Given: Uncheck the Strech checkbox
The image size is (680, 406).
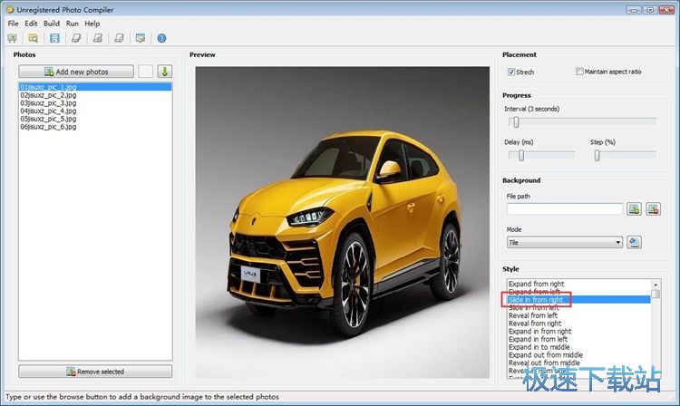Looking at the screenshot, I should point(511,72).
